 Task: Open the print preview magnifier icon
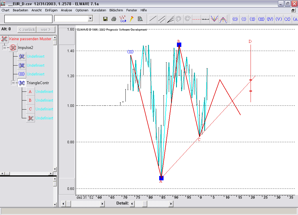point(140,19)
